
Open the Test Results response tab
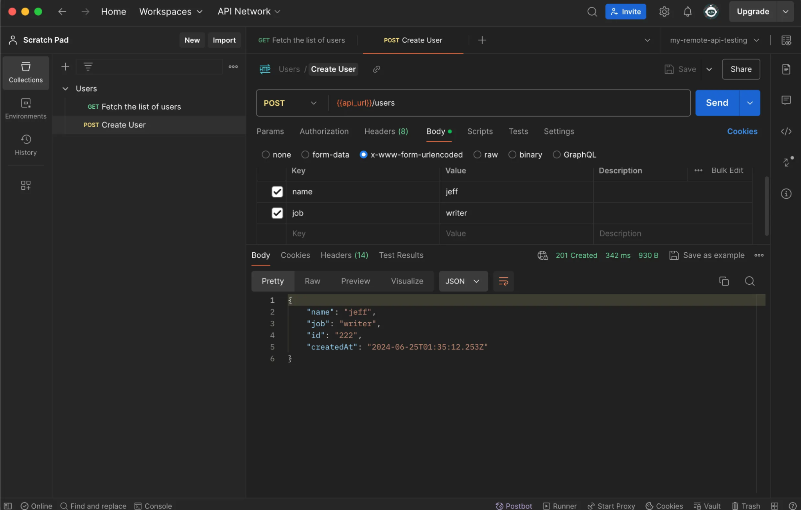pyautogui.click(x=401, y=255)
